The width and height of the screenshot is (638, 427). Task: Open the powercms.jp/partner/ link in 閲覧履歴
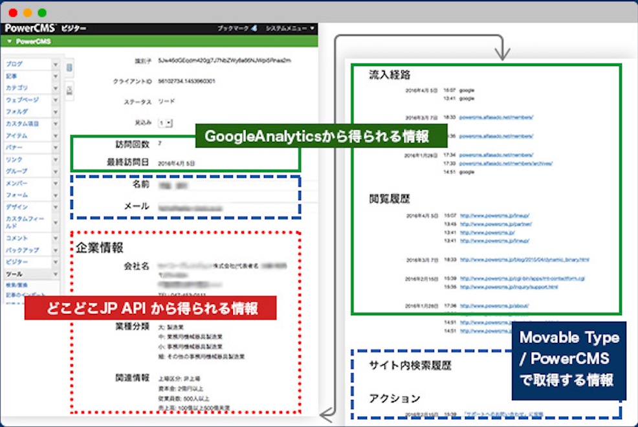point(496,224)
